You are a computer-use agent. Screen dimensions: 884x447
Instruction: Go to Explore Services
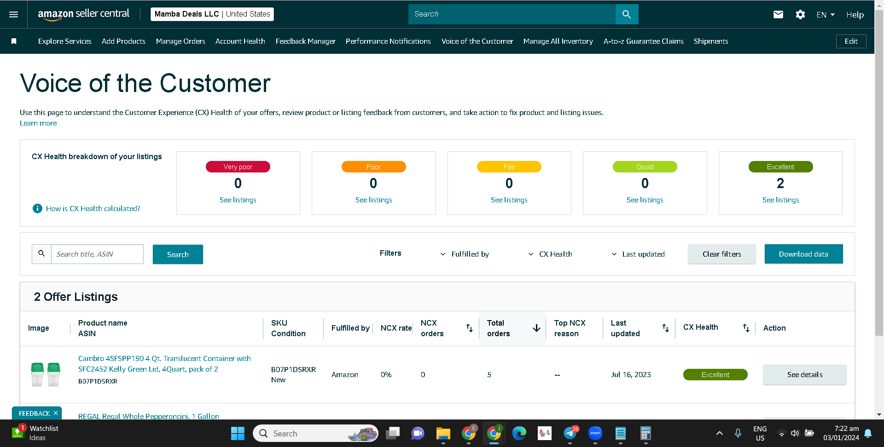click(x=65, y=41)
